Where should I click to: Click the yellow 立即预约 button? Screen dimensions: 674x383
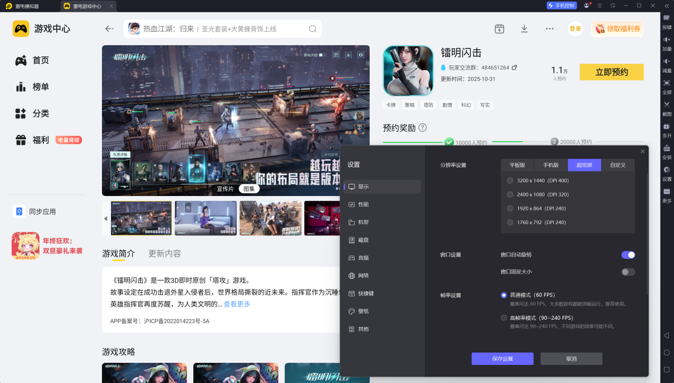click(611, 72)
